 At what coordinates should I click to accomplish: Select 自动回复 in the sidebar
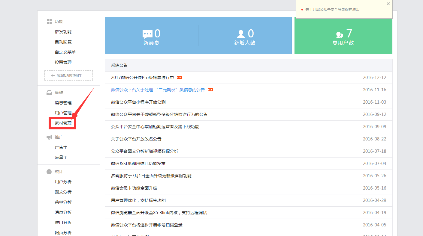tap(63, 42)
